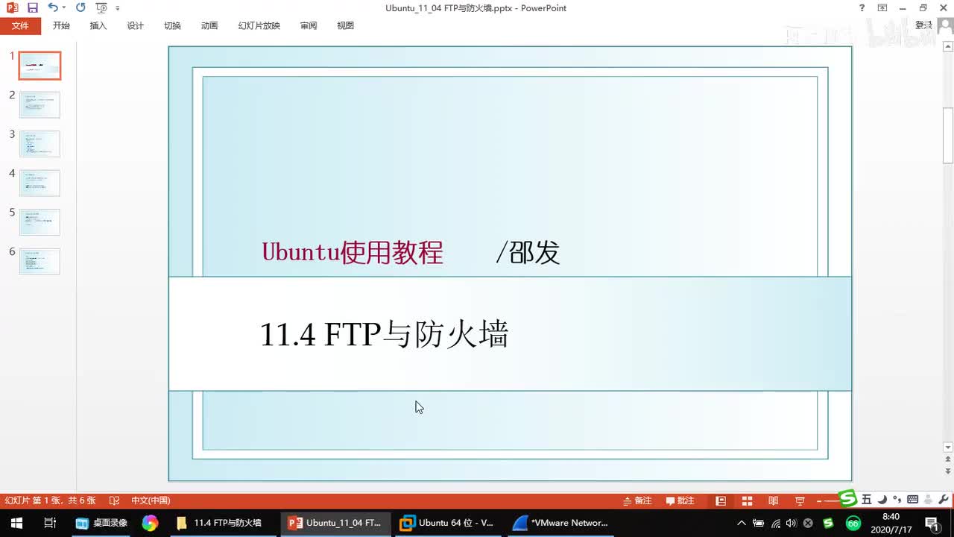Select slide 5 thumbnail
Viewport: 954px width, 537px height.
[40, 222]
